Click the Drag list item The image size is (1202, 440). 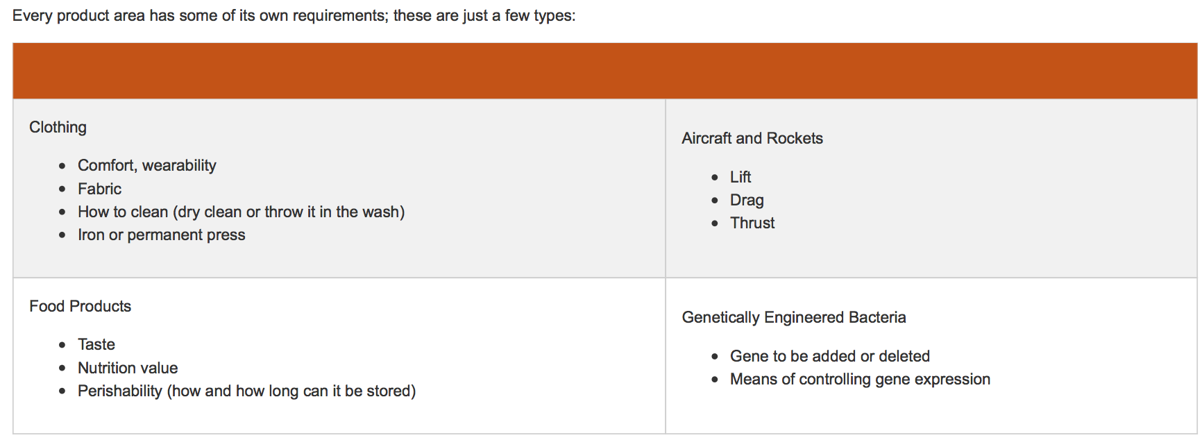[x=746, y=200]
